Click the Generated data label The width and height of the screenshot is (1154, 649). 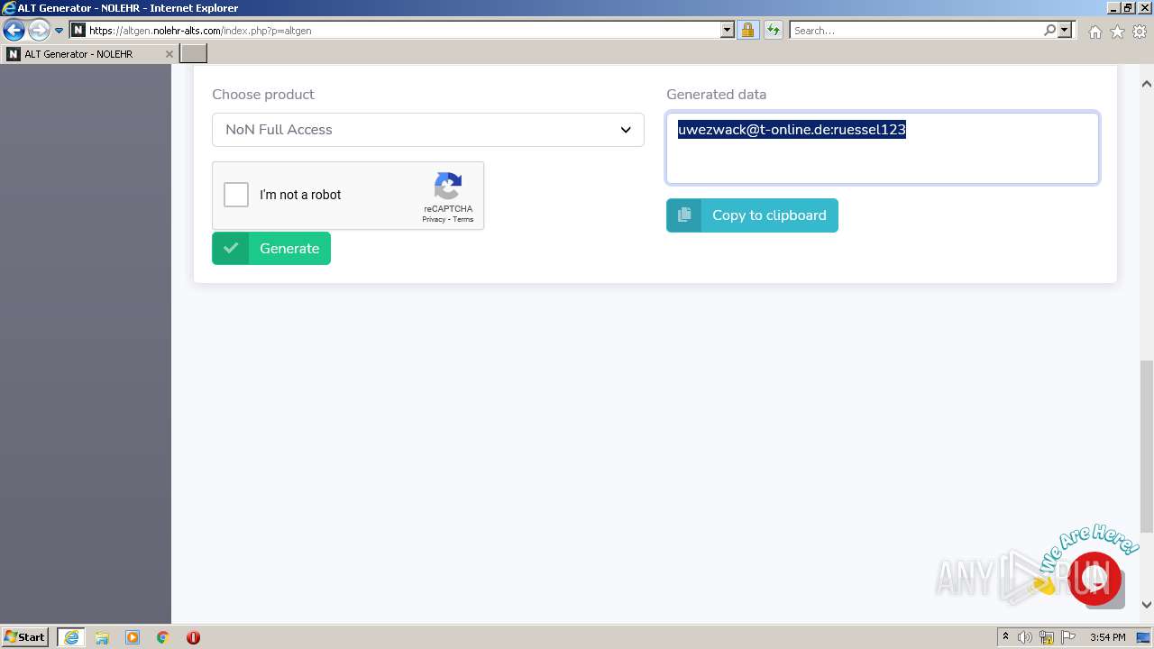click(x=716, y=95)
